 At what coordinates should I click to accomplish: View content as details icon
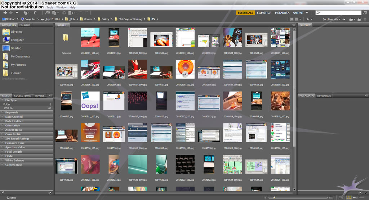tap(356, 197)
